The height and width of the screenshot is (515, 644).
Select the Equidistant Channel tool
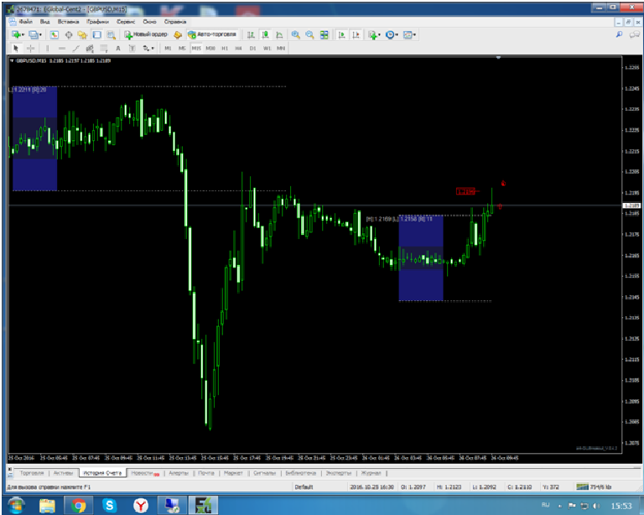(90, 49)
